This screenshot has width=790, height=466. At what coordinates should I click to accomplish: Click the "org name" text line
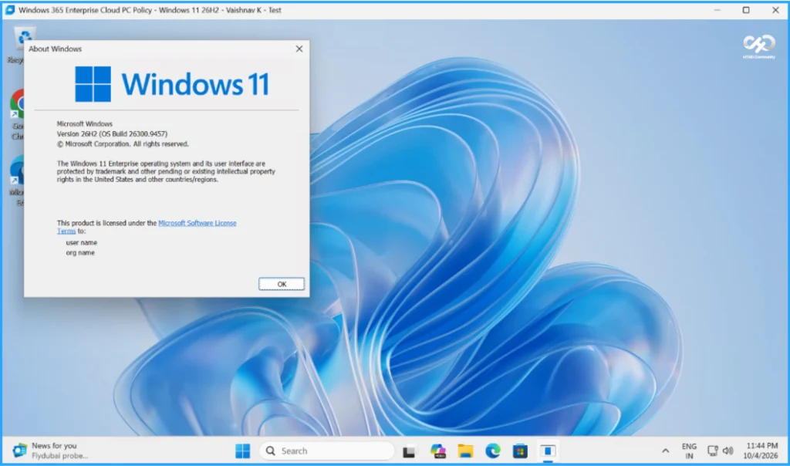point(80,253)
